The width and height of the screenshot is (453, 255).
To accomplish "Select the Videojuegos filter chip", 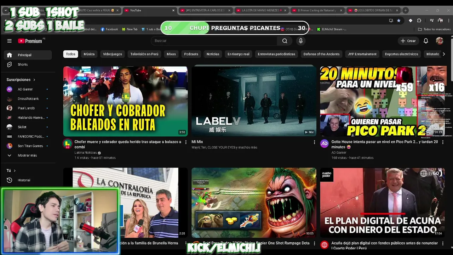I will pos(113,54).
